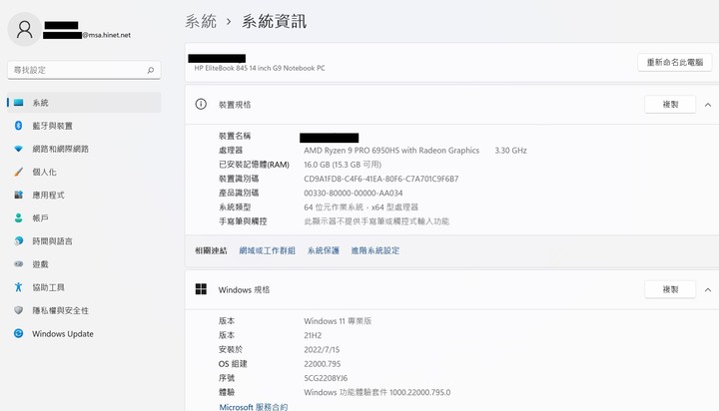The image size is (719, 411).
Task: Click the 尋找設定 search field
Action: (84, 70)
